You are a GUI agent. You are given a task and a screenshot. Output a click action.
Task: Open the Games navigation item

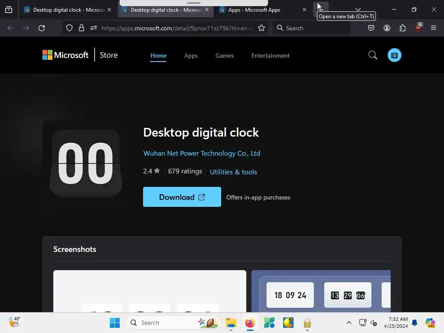(x=225, y=55)
